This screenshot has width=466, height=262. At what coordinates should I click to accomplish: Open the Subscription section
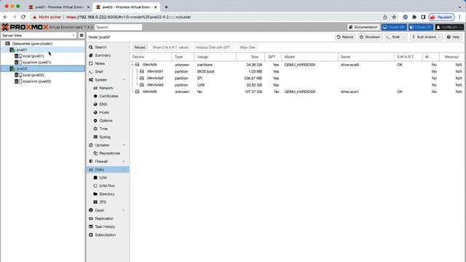pyautogui.click(x=105, y=235)
